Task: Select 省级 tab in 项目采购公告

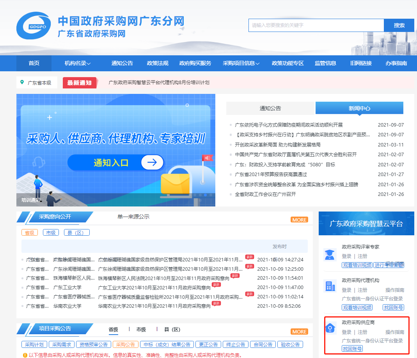Action: (113, 329)
